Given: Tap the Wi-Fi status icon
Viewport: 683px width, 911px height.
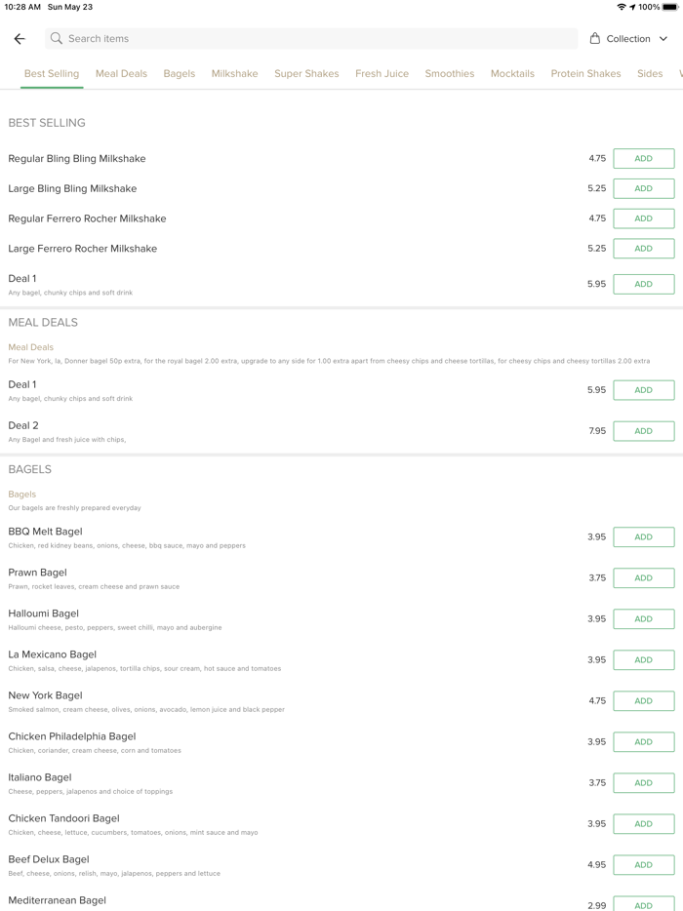Looking at the screenshot, I should 621,7.
